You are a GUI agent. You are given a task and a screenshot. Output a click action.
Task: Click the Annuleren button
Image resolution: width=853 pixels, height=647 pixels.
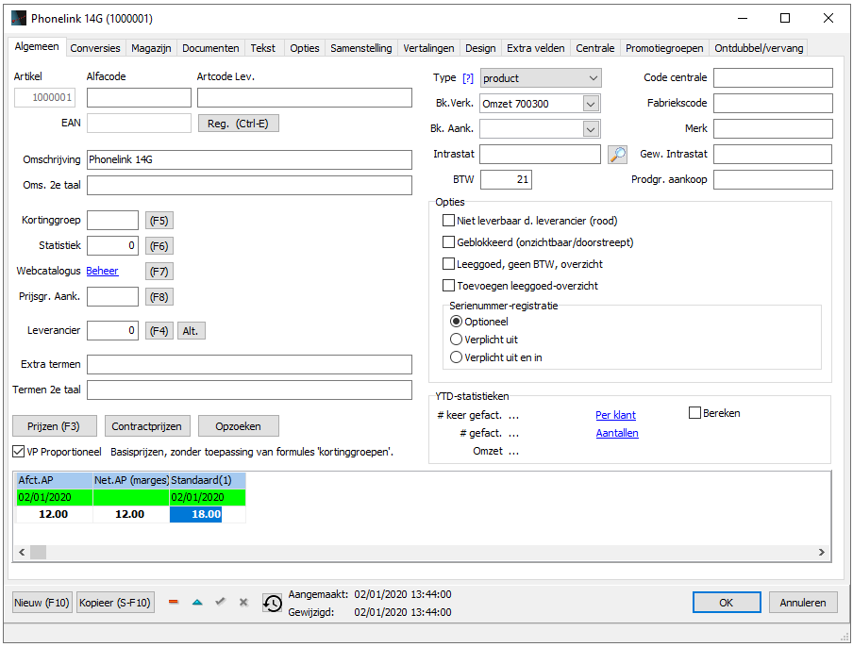(803, 603)
